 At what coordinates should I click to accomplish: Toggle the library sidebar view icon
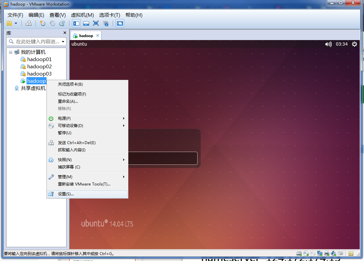76,23
